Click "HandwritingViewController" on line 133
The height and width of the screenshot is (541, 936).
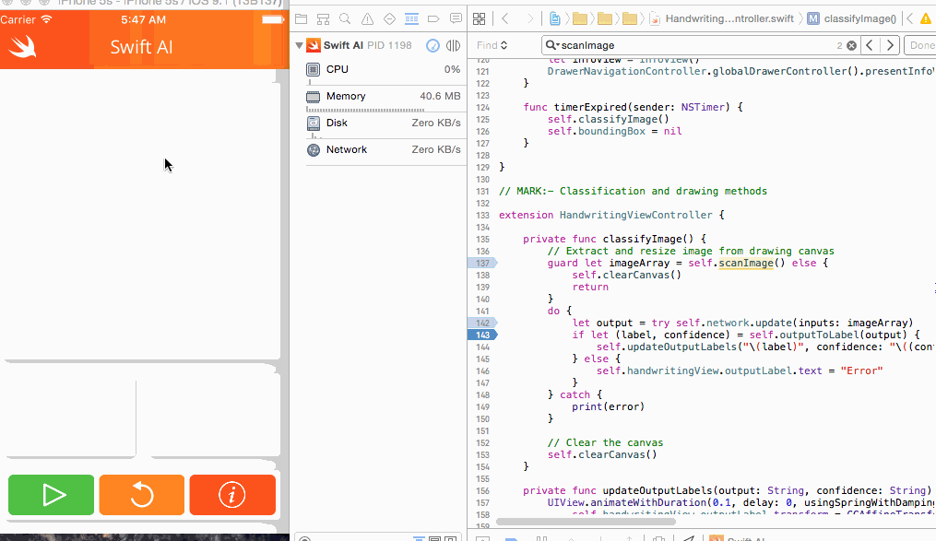click(635, 215)
